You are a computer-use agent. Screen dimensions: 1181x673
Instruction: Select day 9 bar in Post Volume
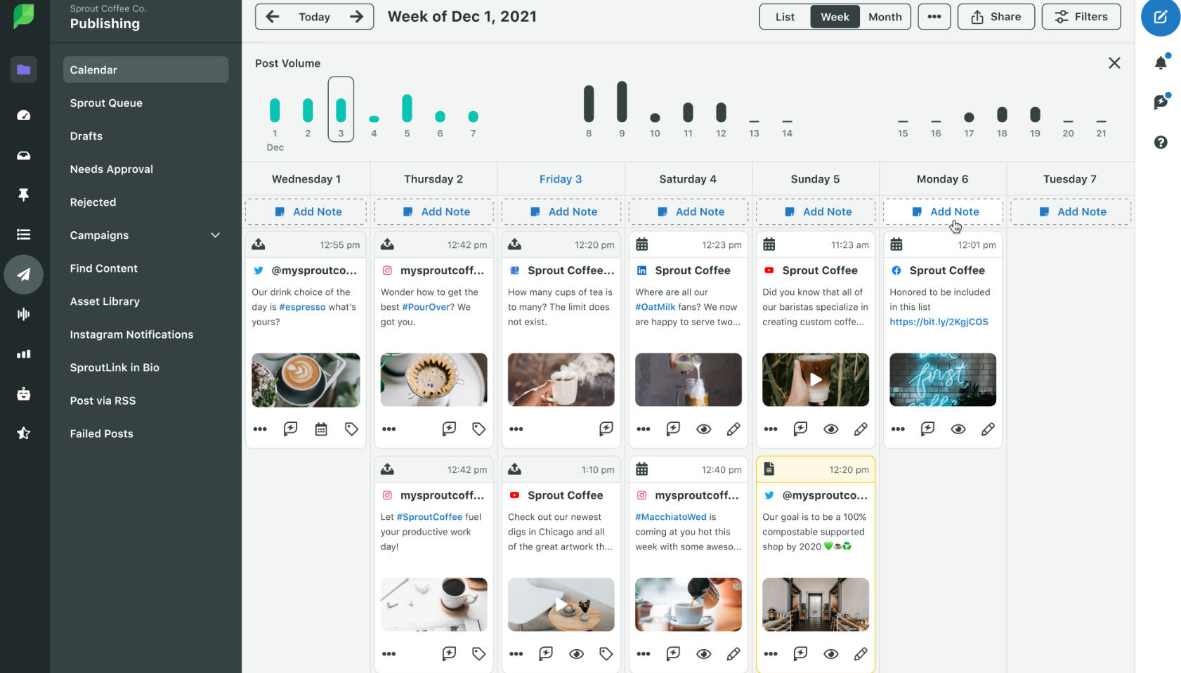coord(622,102)
